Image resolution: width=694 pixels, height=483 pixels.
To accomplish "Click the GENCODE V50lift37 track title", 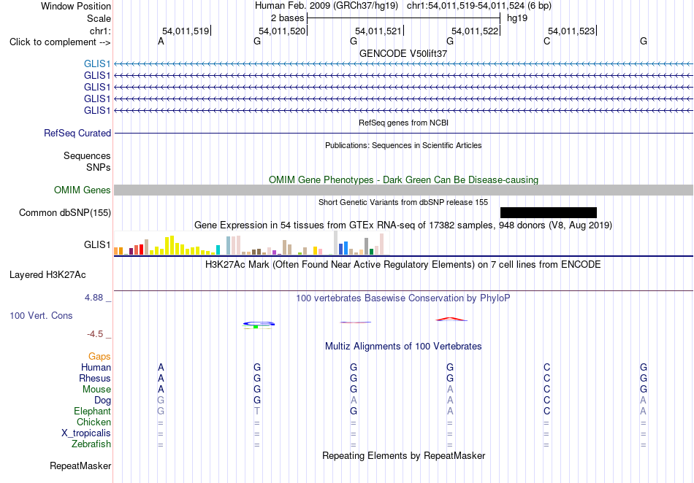I will (x=403, y=53).
